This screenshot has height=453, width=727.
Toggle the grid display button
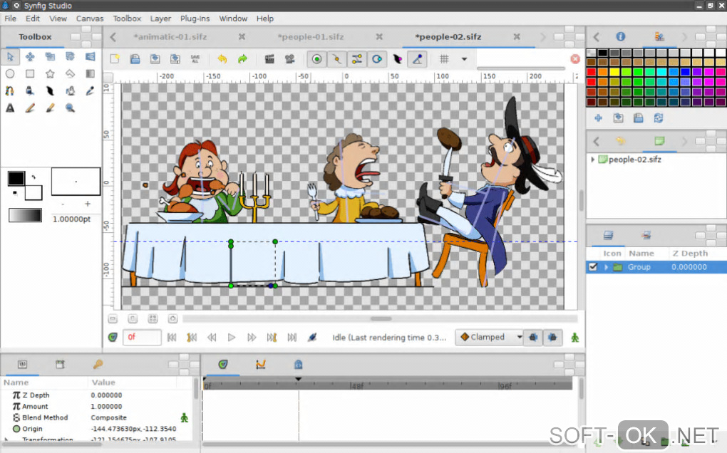coord(444,59)
